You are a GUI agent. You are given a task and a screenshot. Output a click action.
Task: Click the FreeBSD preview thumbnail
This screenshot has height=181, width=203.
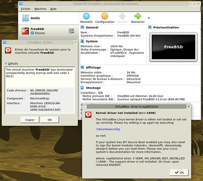(174, 47)
